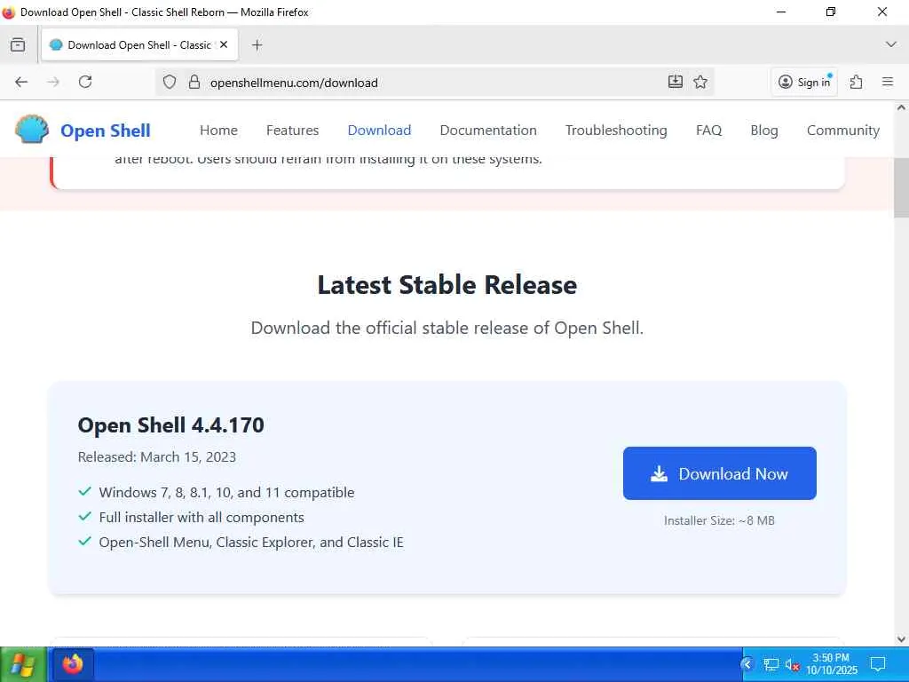Open the Community navigation item
The image size is (909, 682).
[843, 131]
